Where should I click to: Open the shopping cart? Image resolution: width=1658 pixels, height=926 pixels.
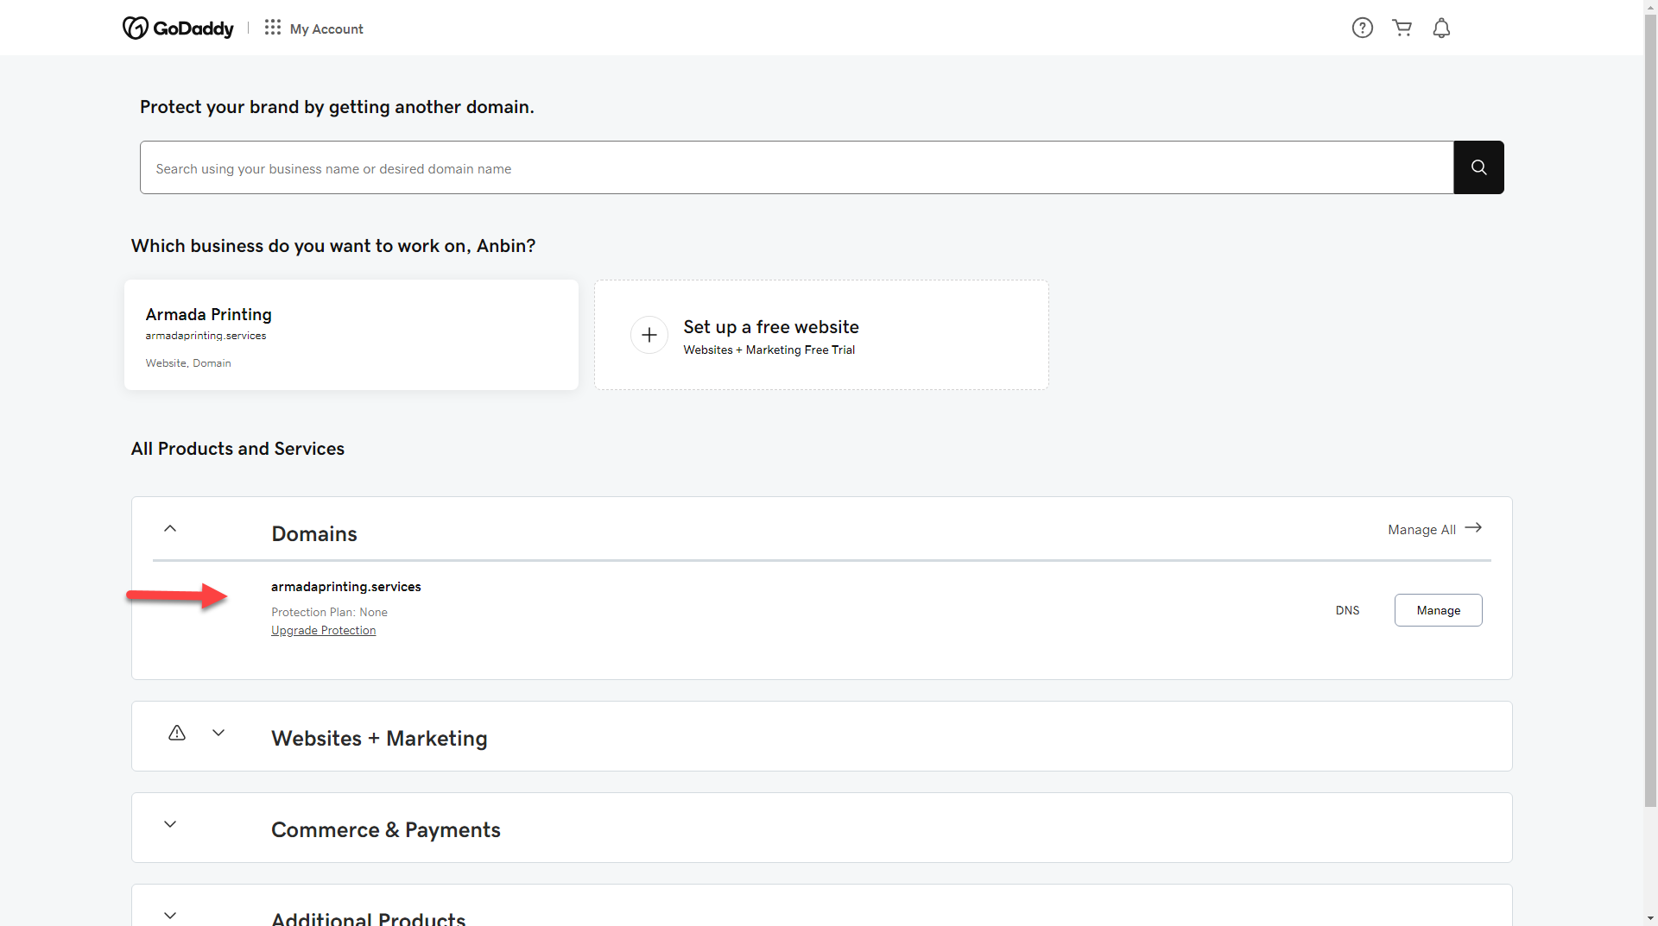[x=1402, y=28]
